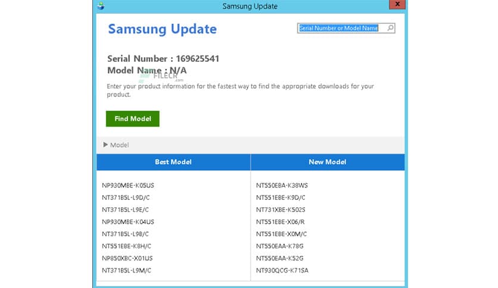The height and width of the screenshot is (288, 498).
Task: Expand the Model section triangle
Action: pyautogui.click(x=105, y=145)
